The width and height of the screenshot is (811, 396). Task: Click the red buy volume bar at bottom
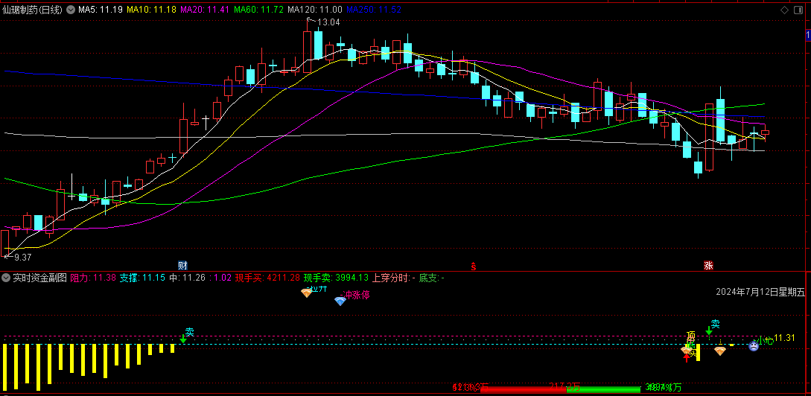coord(524,389)
